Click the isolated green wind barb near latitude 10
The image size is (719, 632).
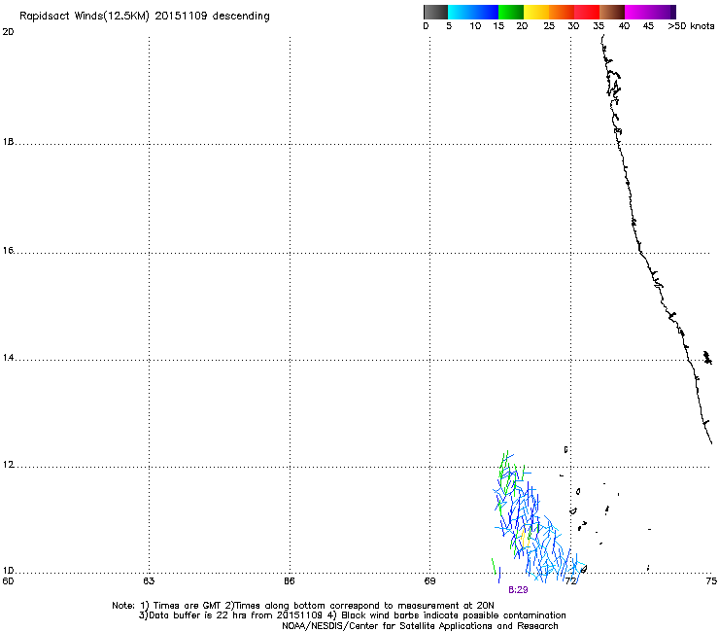494,566
